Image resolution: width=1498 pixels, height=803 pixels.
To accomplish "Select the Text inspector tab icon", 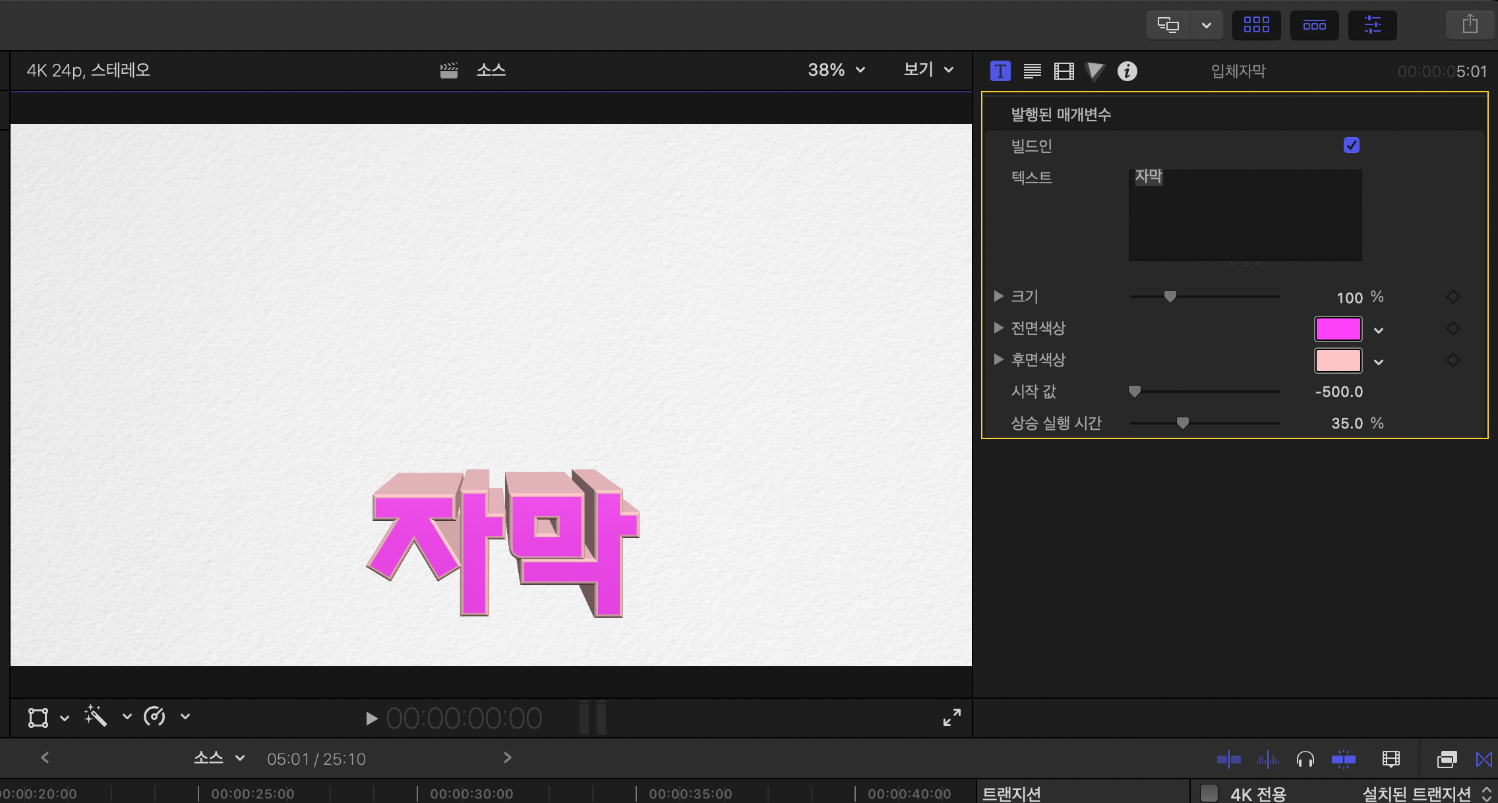I will tap(1000, 71).
